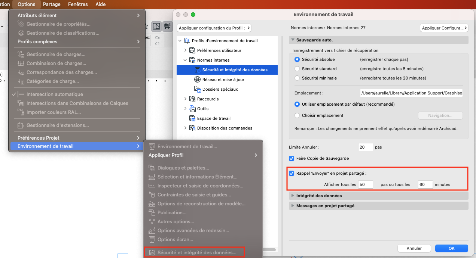Click the Annuler button

[x=414, y=248]
